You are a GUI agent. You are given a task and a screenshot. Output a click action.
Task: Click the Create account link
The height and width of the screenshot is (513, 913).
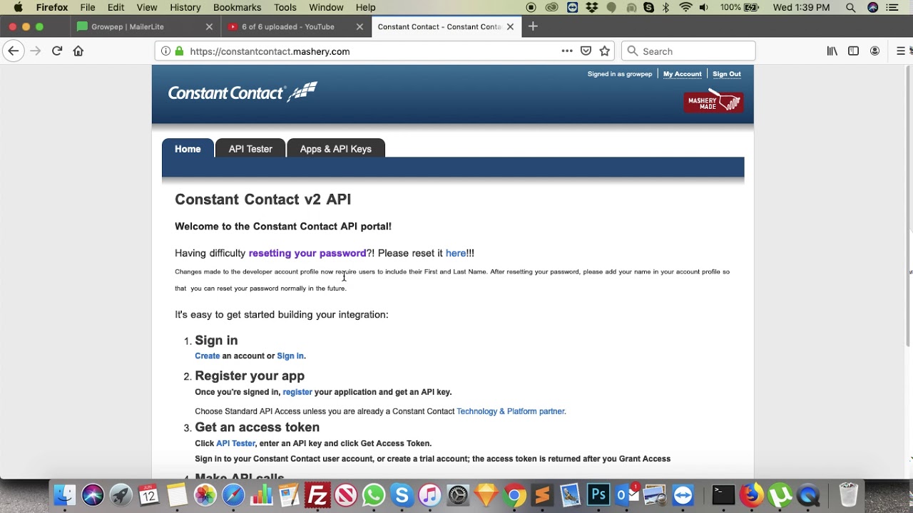(208, 356)
